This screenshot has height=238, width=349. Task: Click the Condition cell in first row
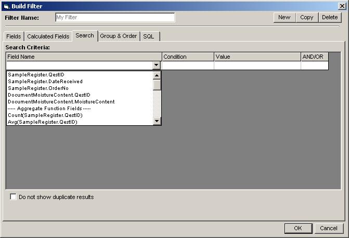(x=188, y=66)
